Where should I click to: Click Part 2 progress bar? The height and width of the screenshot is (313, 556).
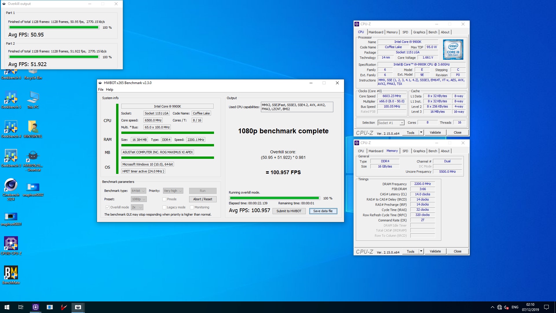(54, 57)
